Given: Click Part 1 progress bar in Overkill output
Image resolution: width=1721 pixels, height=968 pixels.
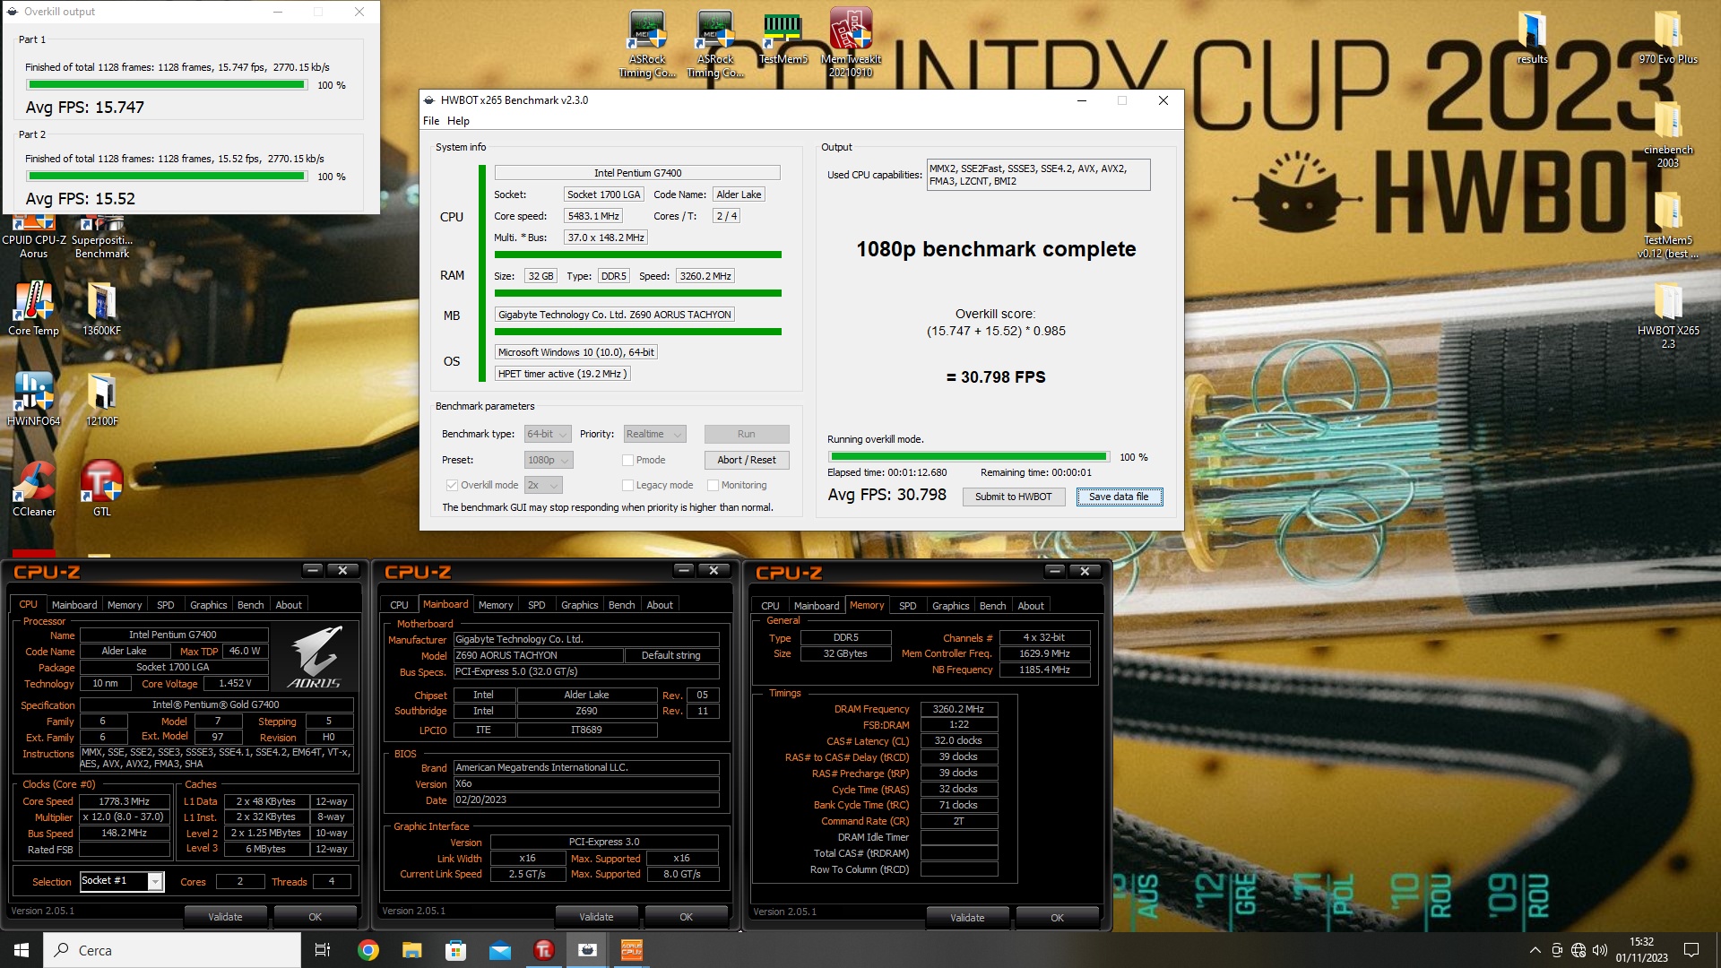Looking at the screenshot, I should pyautogui.click(x=167, y=85).
